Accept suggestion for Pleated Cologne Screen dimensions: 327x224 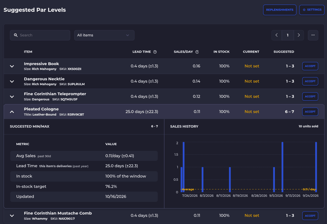click(310, 112)
